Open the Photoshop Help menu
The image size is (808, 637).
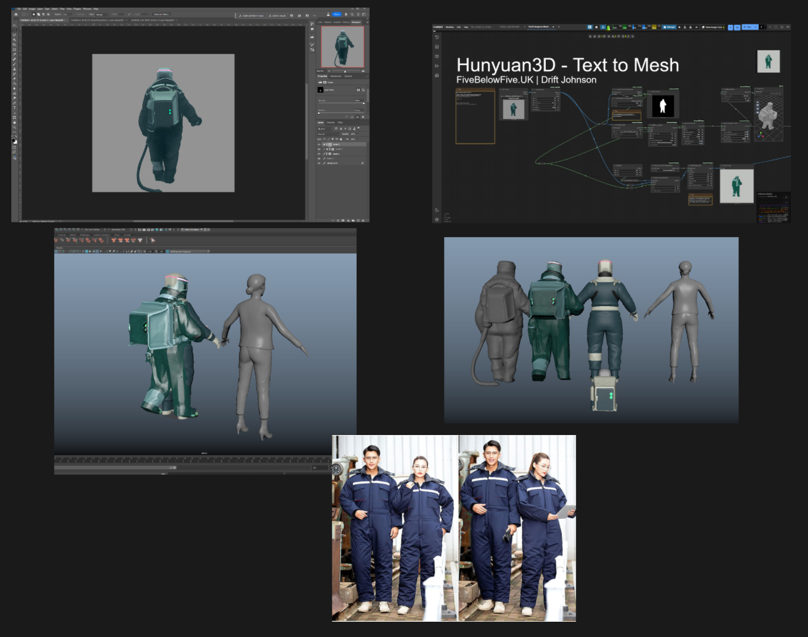click(x=96, y=8)
